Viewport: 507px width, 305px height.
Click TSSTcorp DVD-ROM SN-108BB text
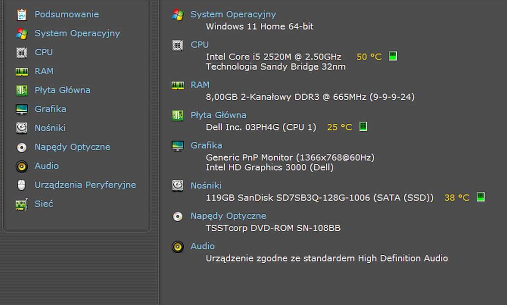pyautogui.click(x=273, y=228)
